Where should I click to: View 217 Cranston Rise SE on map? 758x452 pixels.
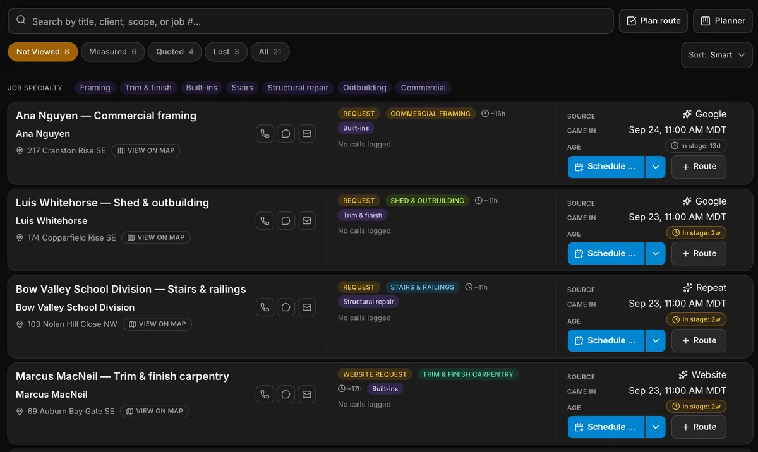pos(146,151)
